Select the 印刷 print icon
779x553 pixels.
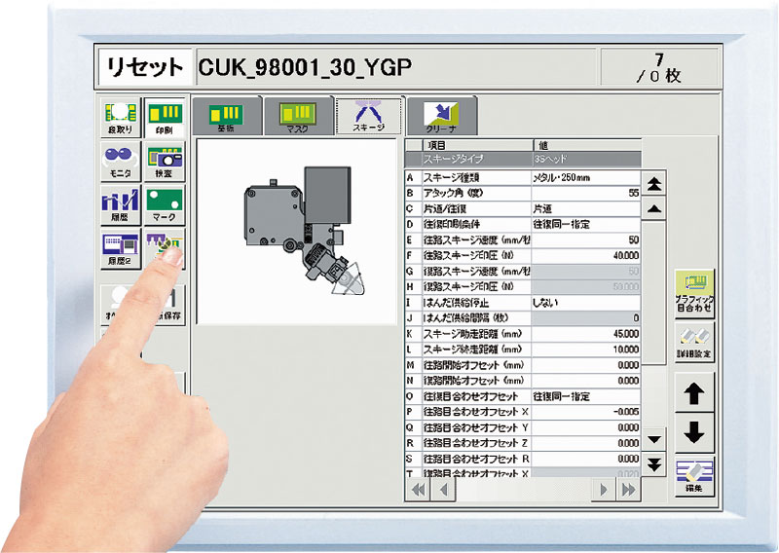(164, 119)
